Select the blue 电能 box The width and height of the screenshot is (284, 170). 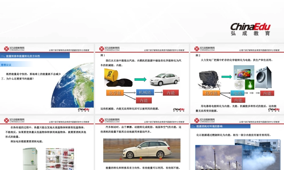coord(238,93)
